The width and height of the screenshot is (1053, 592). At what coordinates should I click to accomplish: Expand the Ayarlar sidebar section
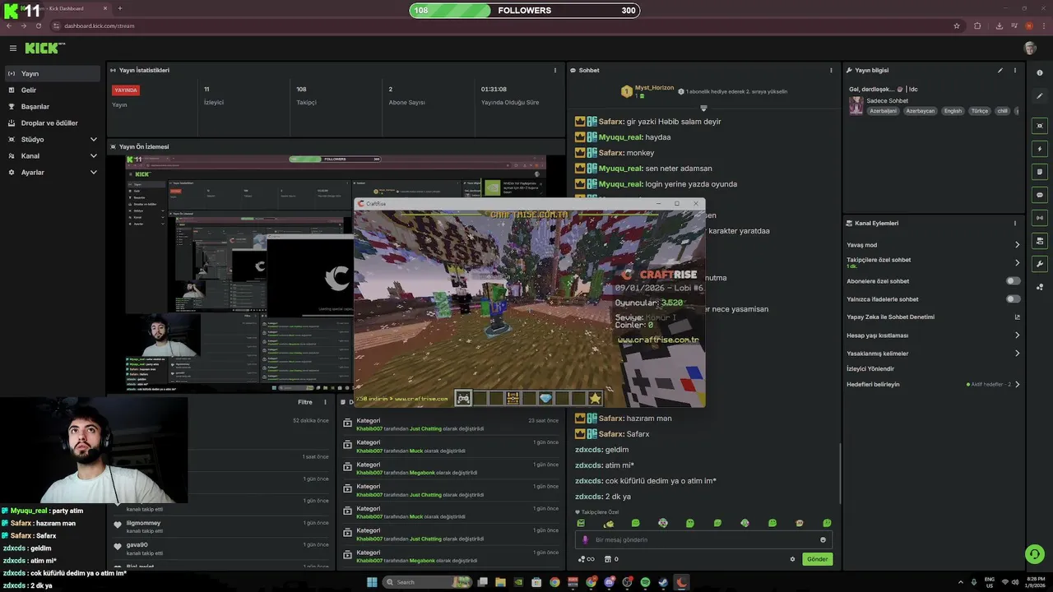[x=53, y=172]
